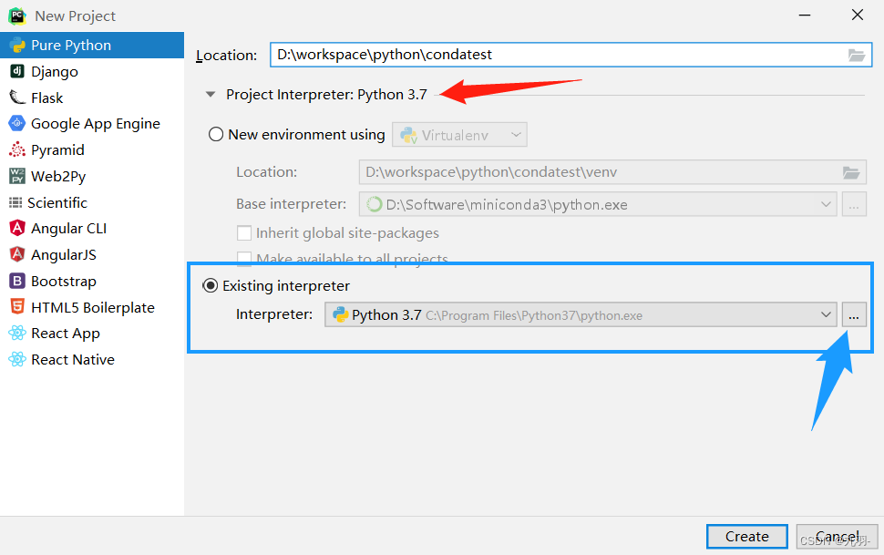
Task: Choose Flask project type
Action: tap(92, 98)
